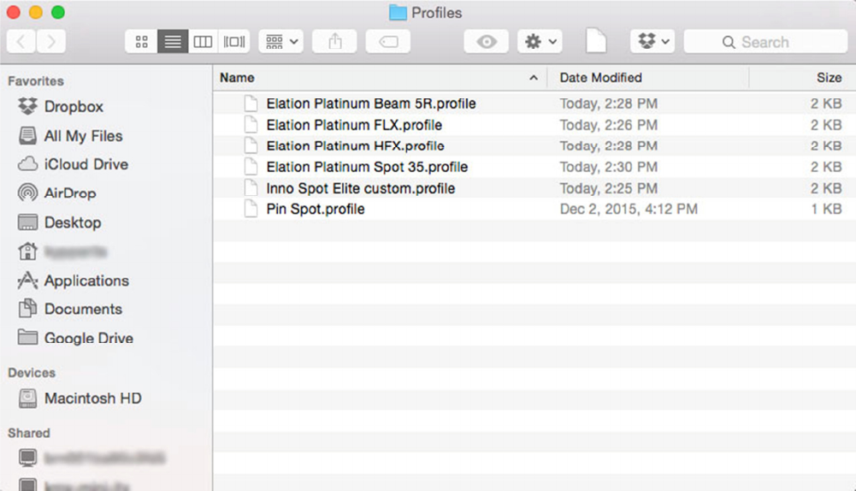Sort by the Date Modified column header
The image size is (856, 491).
(x=648, y=78)
